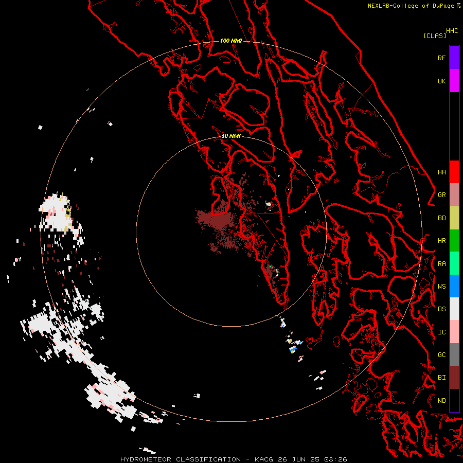Click the 'GR' legend label
The image size is (463, 463).
tap(441, 195)
